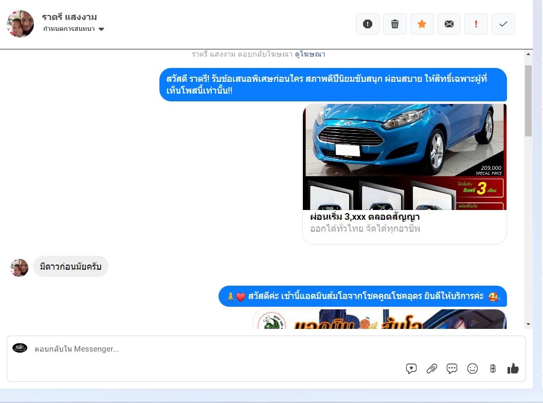Click the ad title ผ่อนเริ่ม 3,xxx ตลอดสัญญา

tap(365, 217)
